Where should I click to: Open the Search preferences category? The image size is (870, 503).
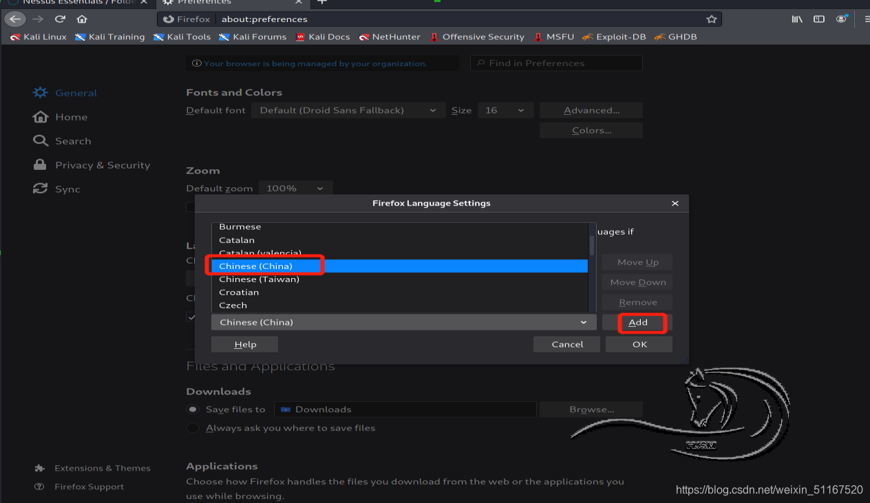[62, 141]
